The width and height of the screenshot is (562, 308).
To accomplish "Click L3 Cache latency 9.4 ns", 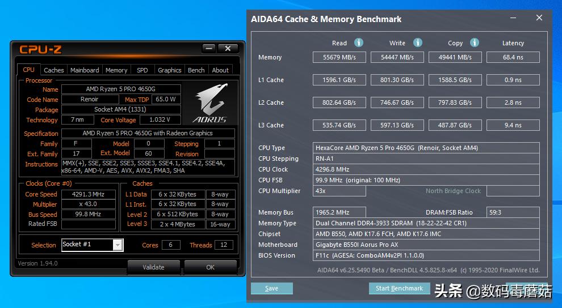I will 513,125.
